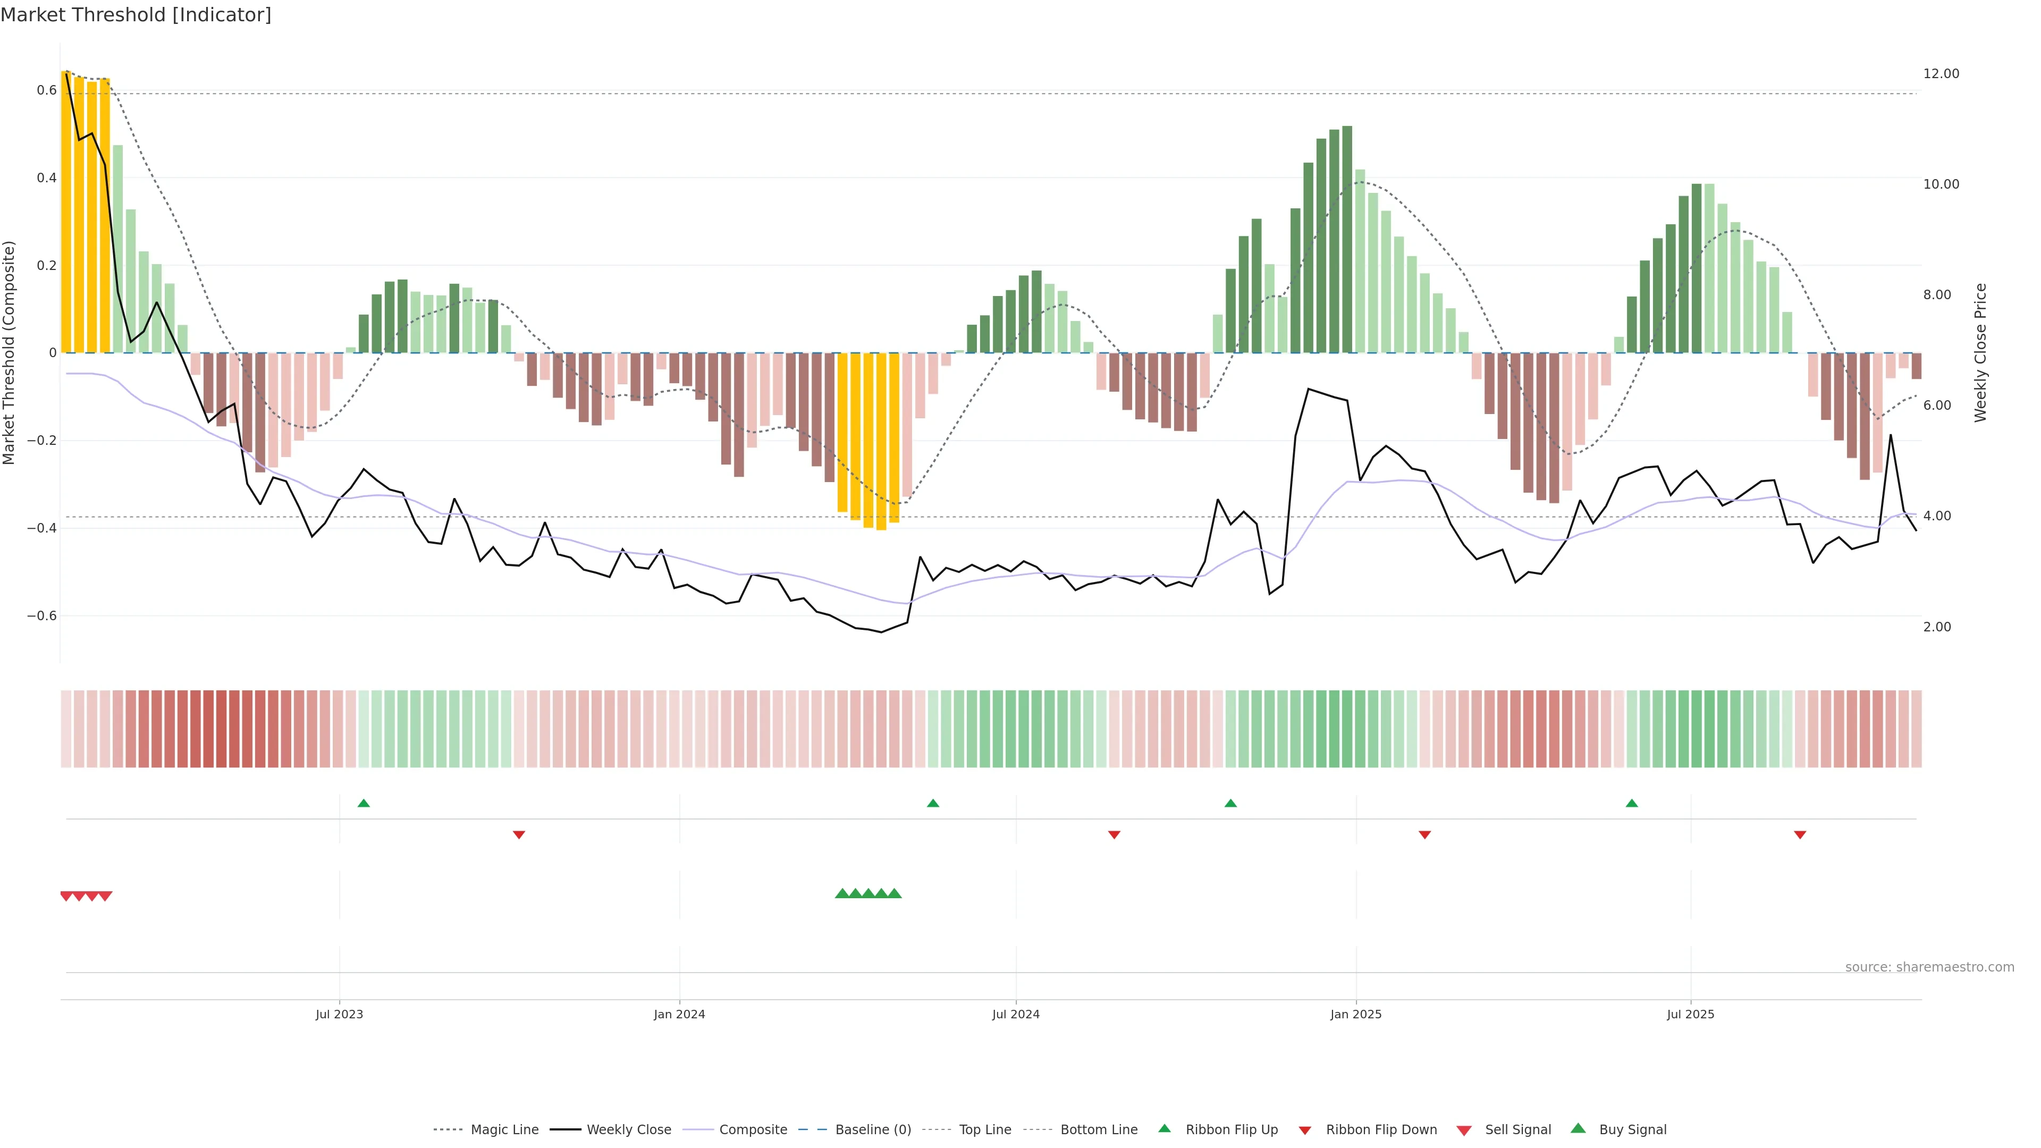Click the Buy Signal legend label

click(1632, 1130)
